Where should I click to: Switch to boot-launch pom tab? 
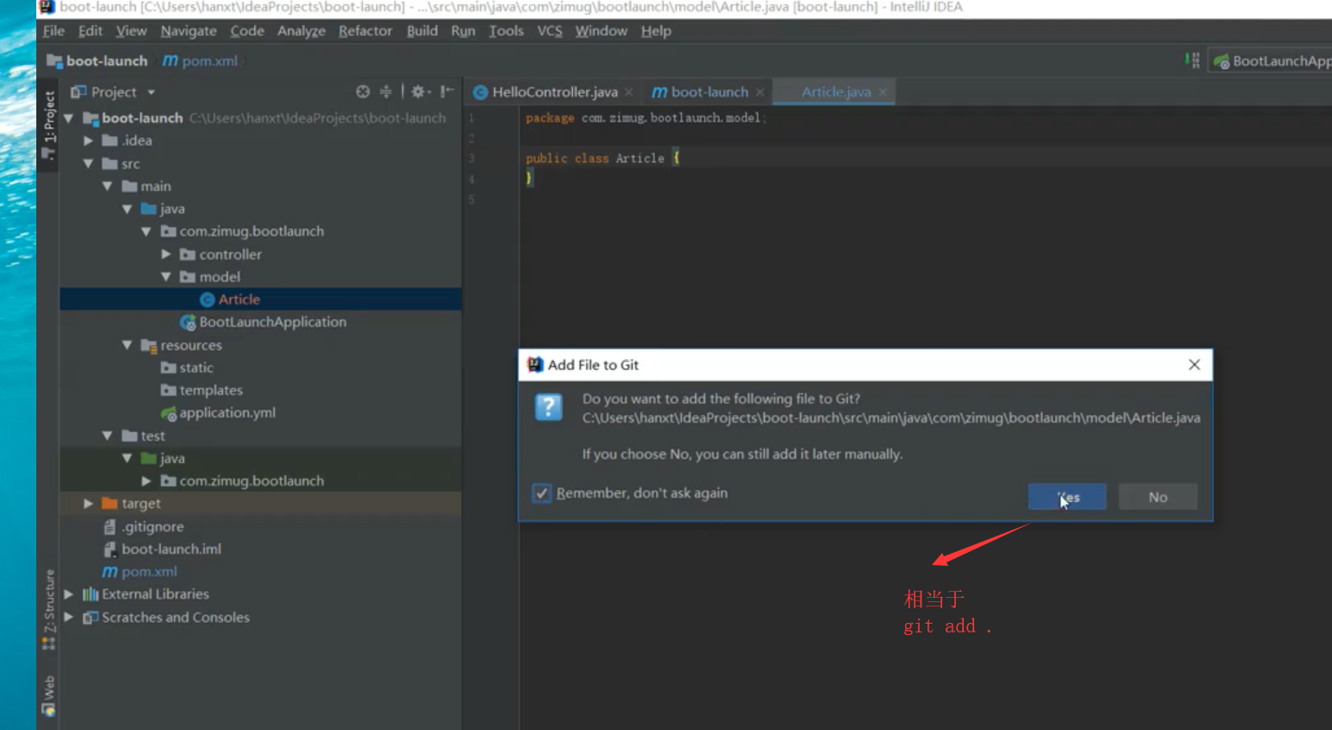709,92
